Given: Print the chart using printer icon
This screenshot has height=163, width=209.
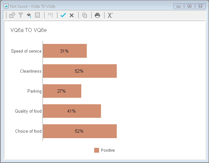Looking at the screenshot, I should (97, 15).
